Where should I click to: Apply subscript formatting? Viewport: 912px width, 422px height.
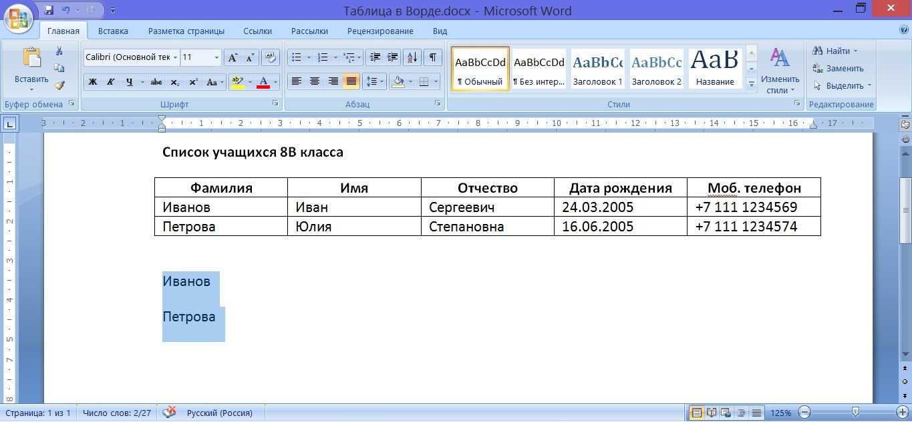coord(174,83)
